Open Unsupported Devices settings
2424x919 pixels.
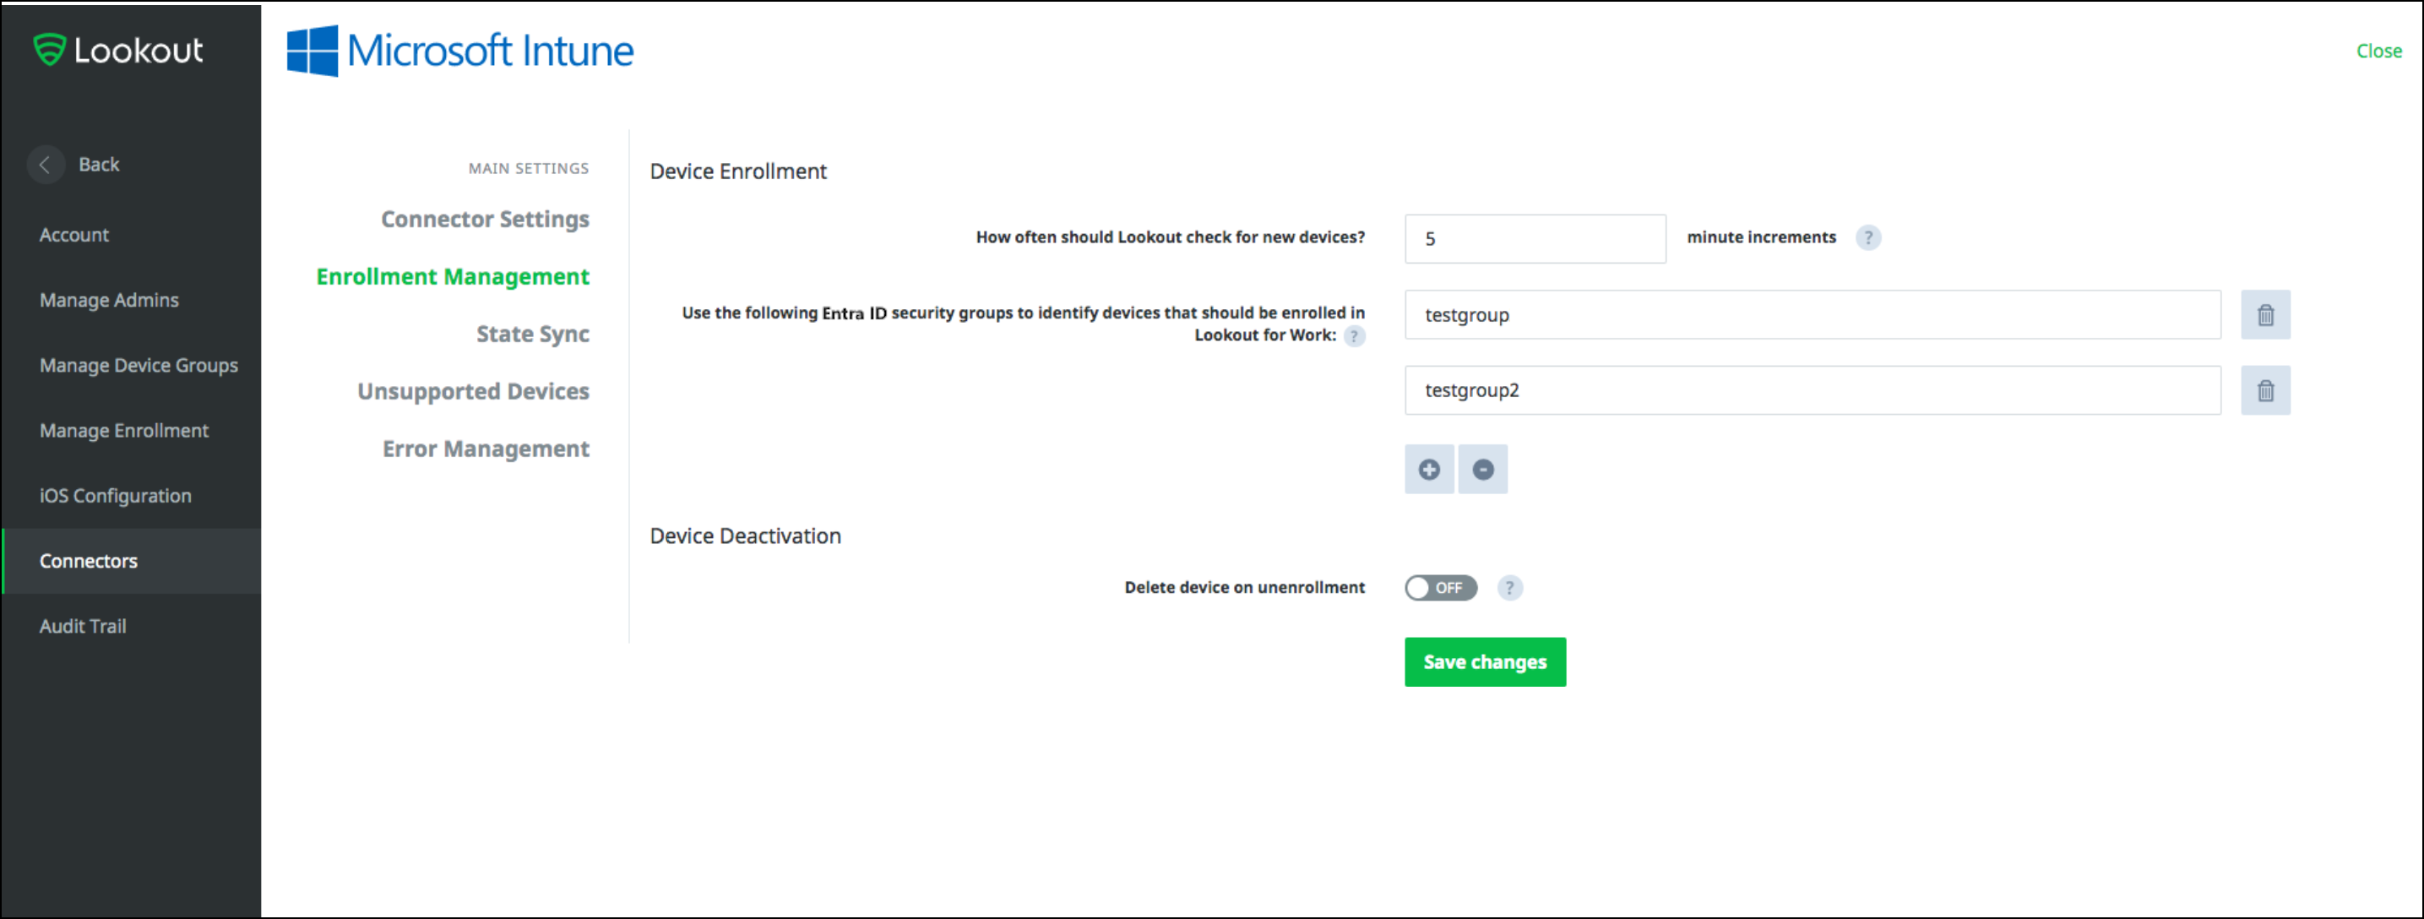coord(470,391)
